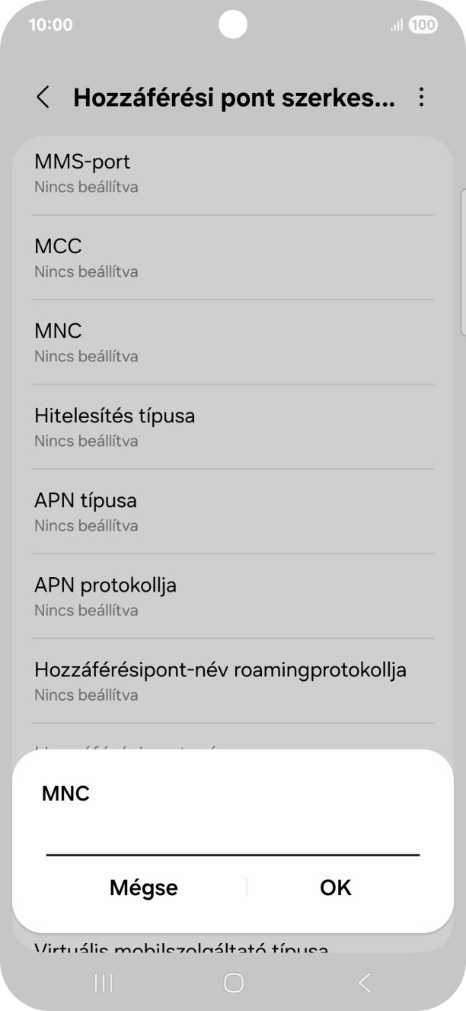466x1011 pixels.
Task: Open the Hitelesítés típusa setting
Action: coord(233,426)
